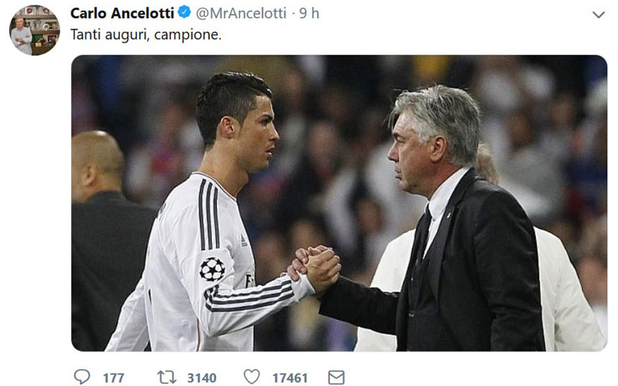
Task: Click the 177 replies count
Action: (x=114, y=378)
